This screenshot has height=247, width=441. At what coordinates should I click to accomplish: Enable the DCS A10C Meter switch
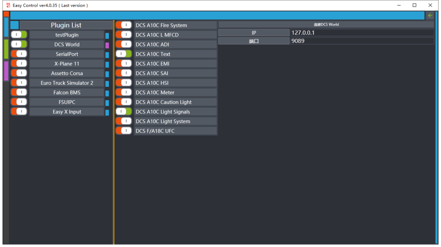(124, 92)
